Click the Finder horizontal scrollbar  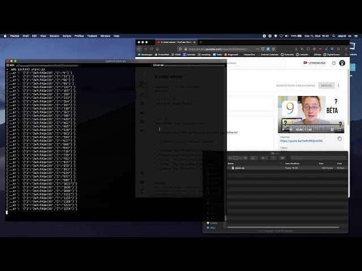click(x=283, y=227)
